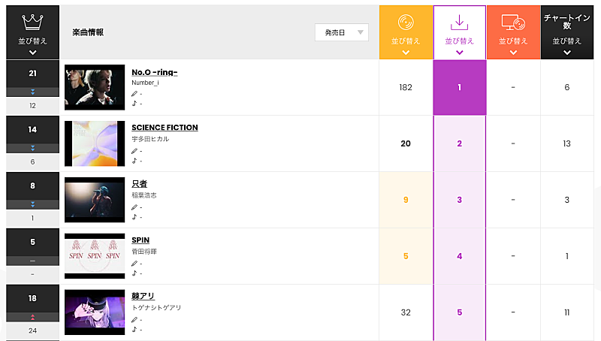Click the SPIN album thumbnail

(x=95, y=256)
